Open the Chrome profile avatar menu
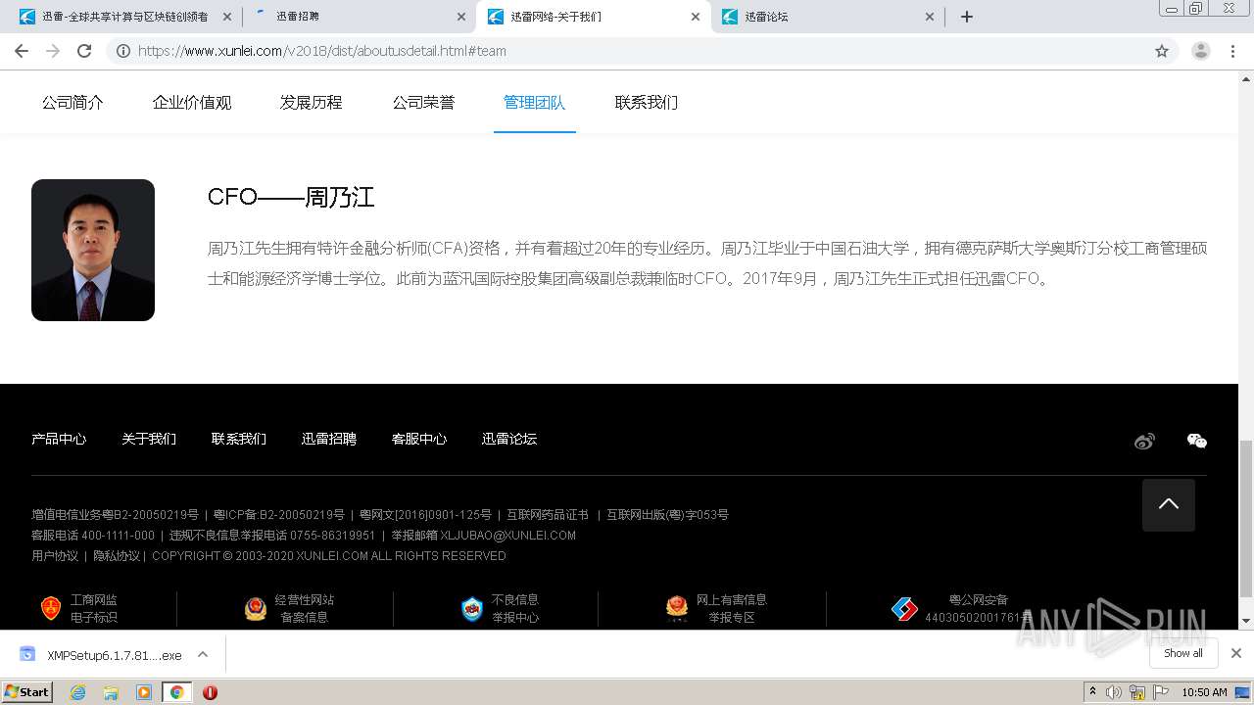The height and width of the screenshot is (705, 1254). 1201,51
